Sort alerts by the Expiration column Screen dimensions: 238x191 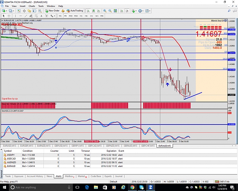[x=112, y=151]
